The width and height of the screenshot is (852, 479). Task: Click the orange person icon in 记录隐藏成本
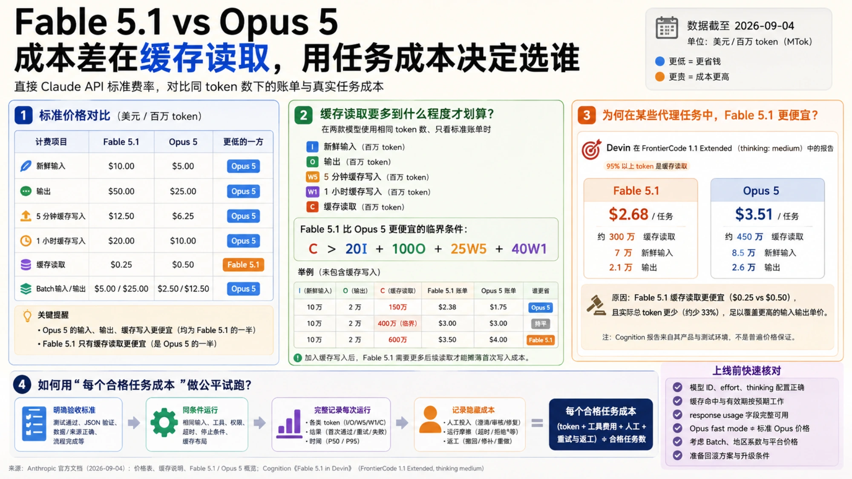[x=430, y=419]
